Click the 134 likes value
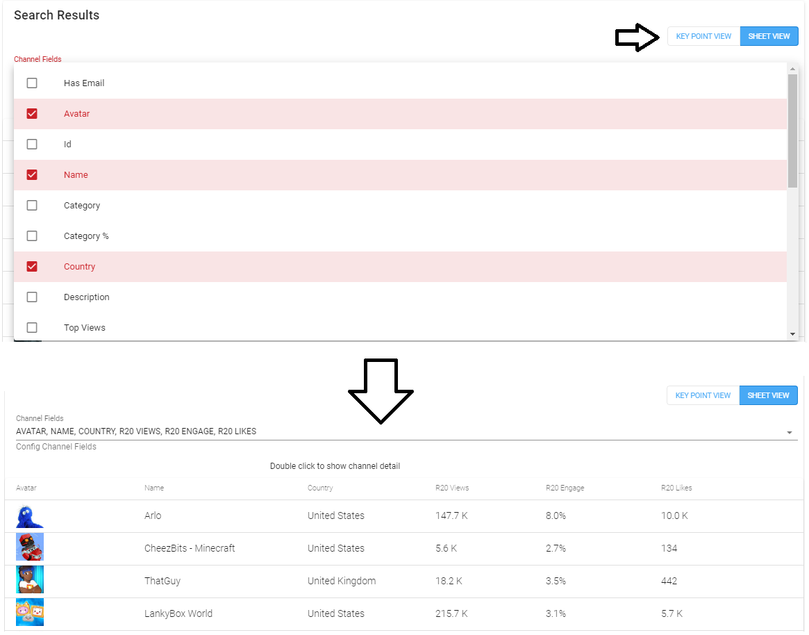This screenshot has width=809, height=635. [x=669, y=548]
